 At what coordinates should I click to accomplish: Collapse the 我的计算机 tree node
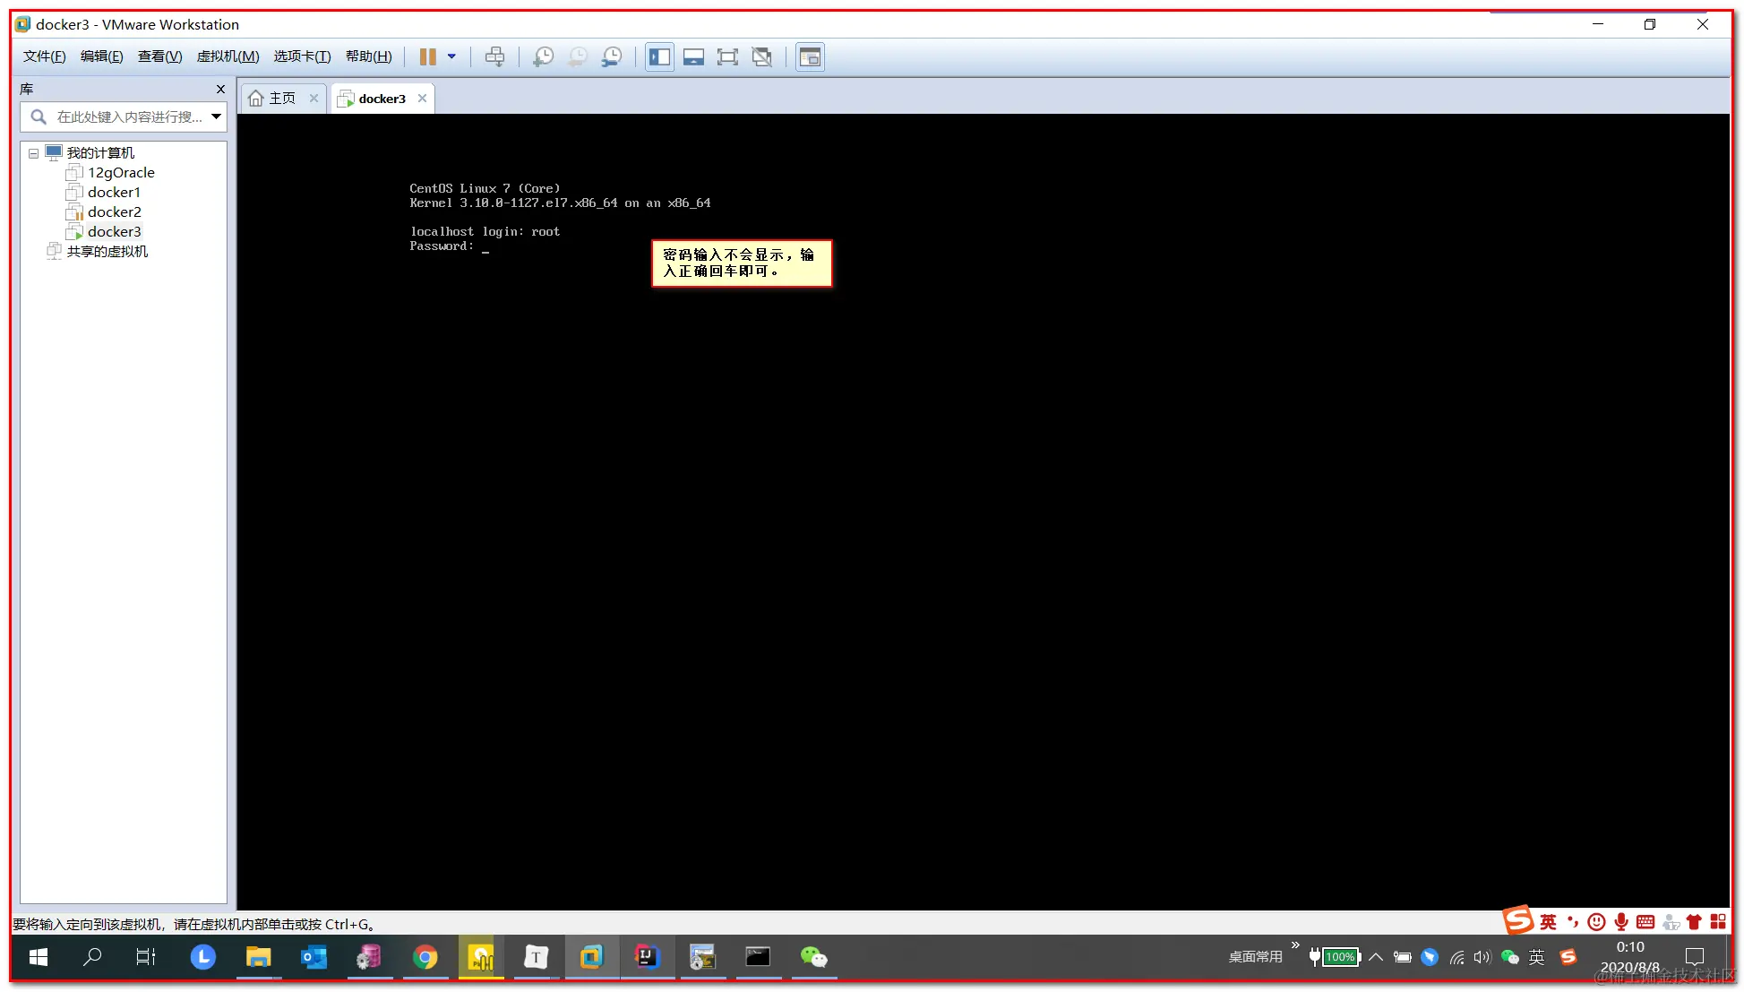(x=34, y=153)
